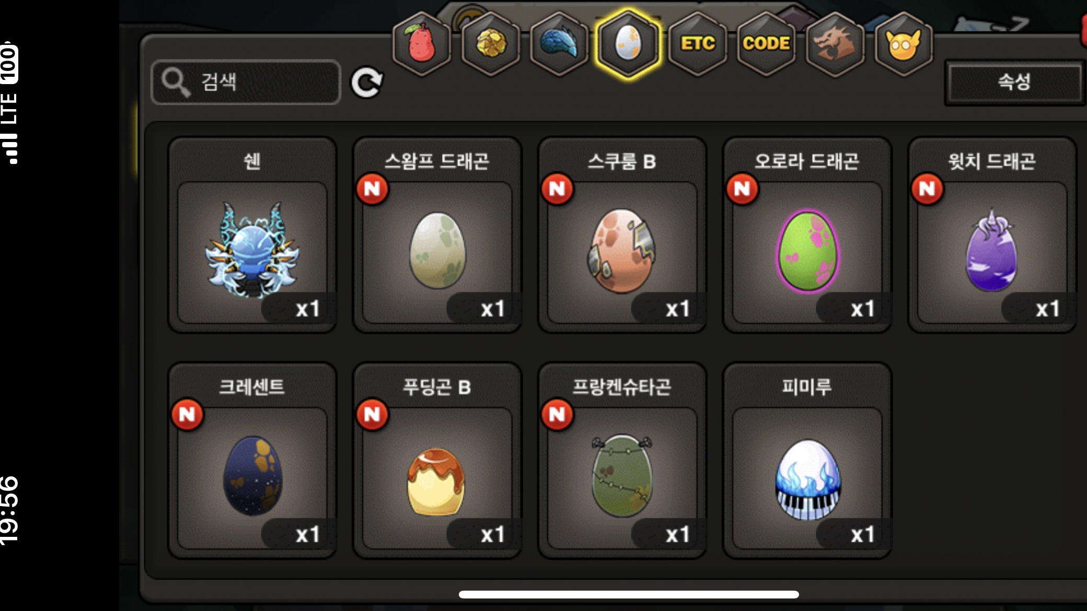
Task: Open the CODE items tab
Action: tap(766, 44)
